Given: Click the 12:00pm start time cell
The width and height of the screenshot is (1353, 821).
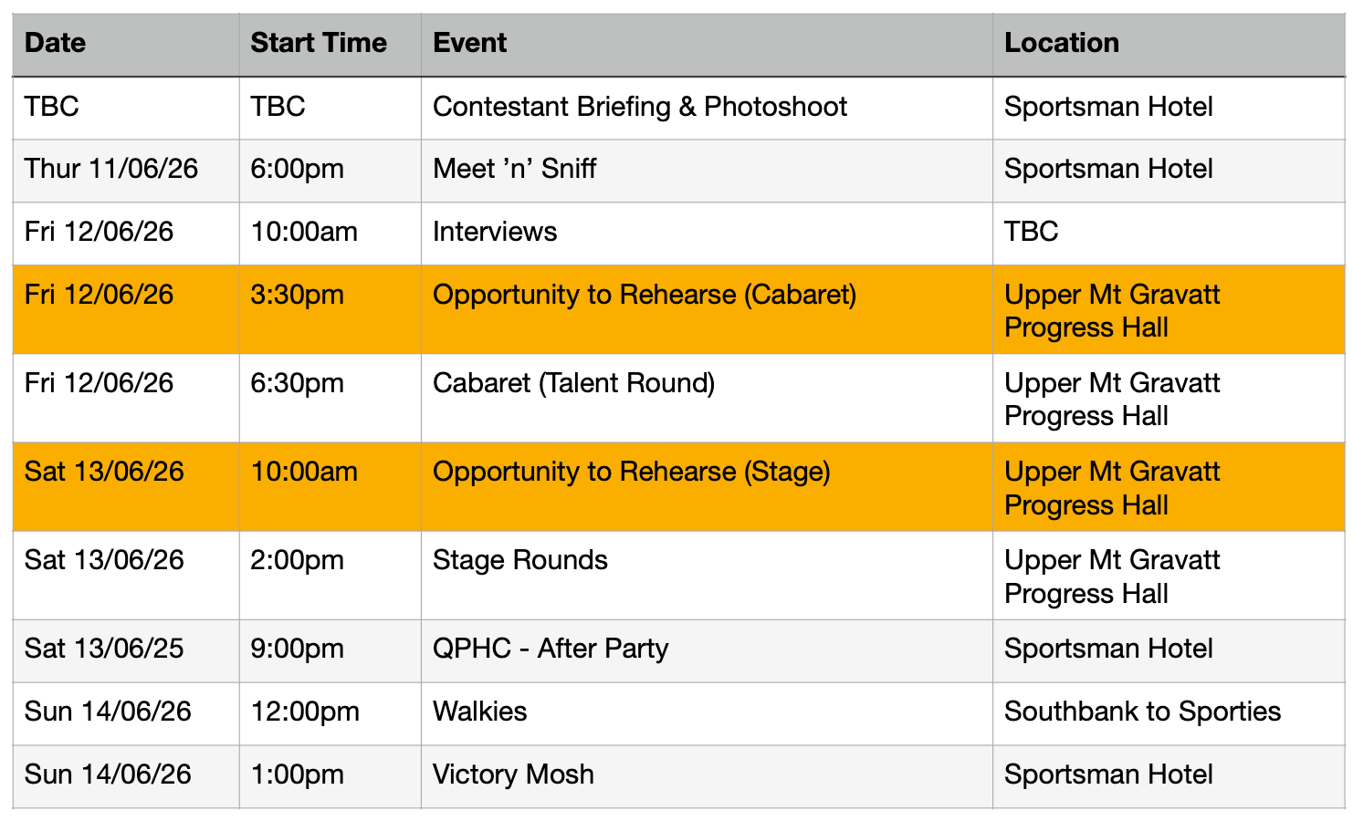Looking at the screenshot, I should point(330,713).
